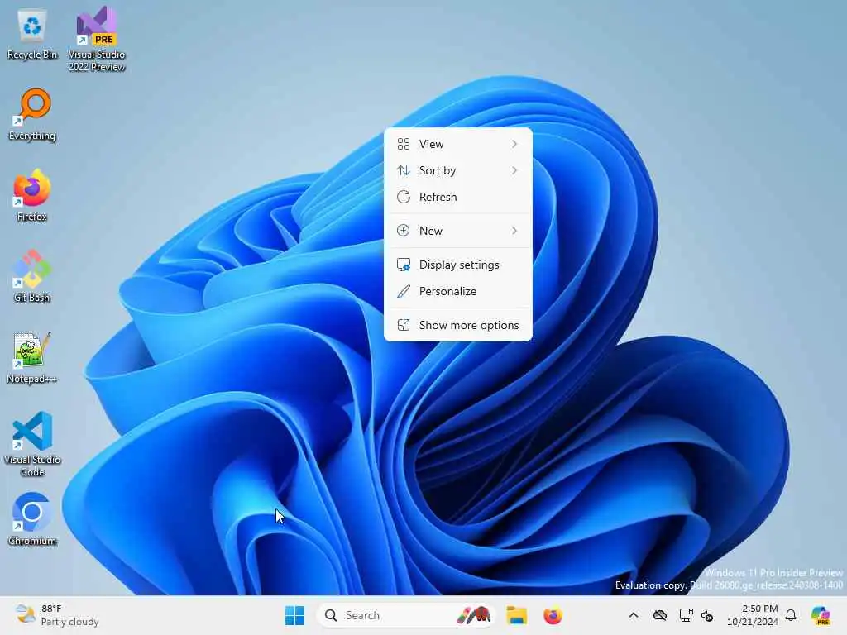The image size is (847, 635).
Task: Click the date 10/21/2024 in taskbar
Action: coord(753,622)
